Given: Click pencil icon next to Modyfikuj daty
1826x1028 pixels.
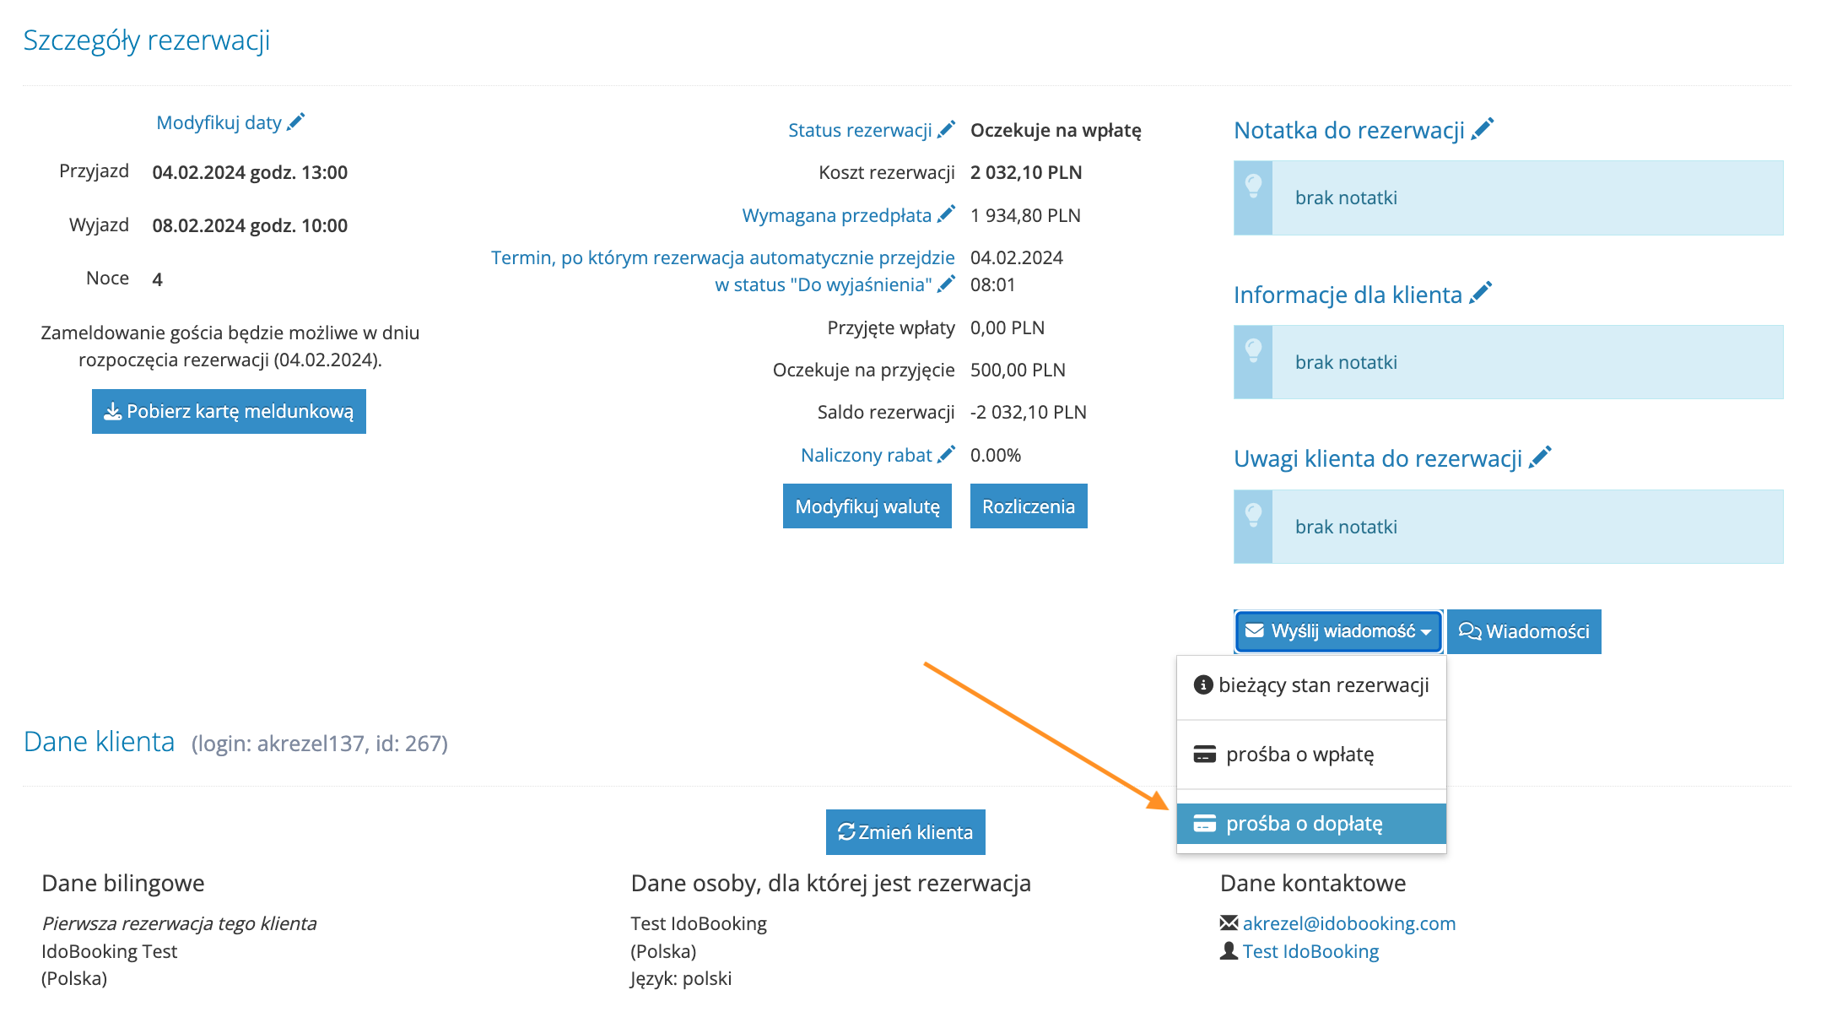Looking at the screenshot, I should coord(295,122).
